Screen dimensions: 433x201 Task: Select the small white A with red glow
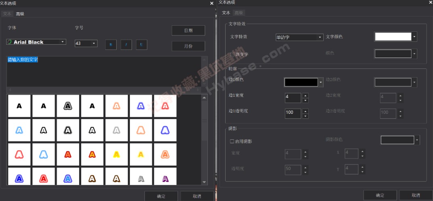click(x=165, y=106)
